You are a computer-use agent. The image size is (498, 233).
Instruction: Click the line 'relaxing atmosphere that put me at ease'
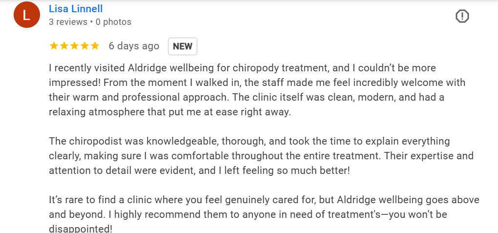[x=170, y=112]
